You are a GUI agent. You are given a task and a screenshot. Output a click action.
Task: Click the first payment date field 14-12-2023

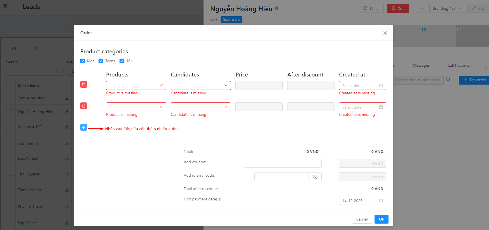coord(362,200)
